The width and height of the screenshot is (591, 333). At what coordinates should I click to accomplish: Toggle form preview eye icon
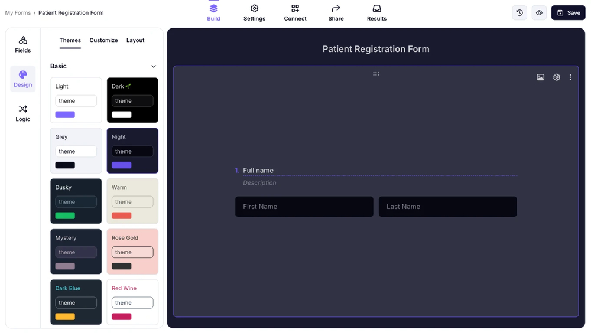tap(539, 13)
